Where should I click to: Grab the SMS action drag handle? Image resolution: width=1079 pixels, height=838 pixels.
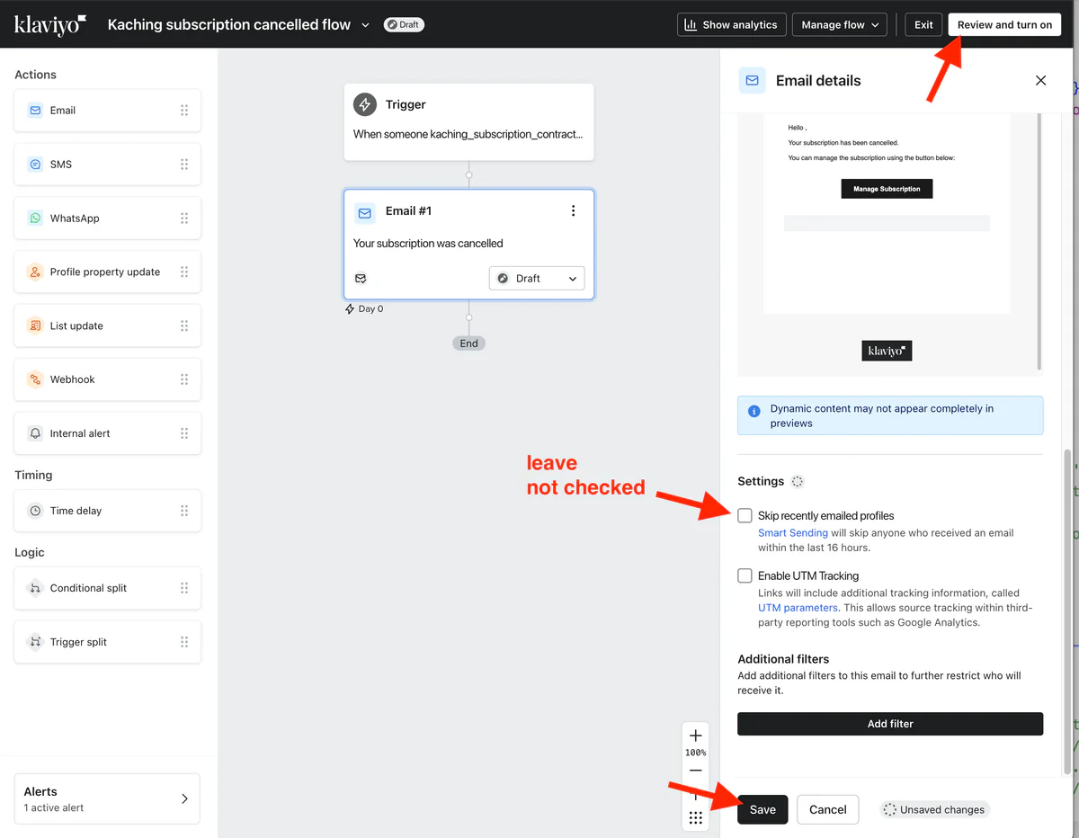pos(184,165)
